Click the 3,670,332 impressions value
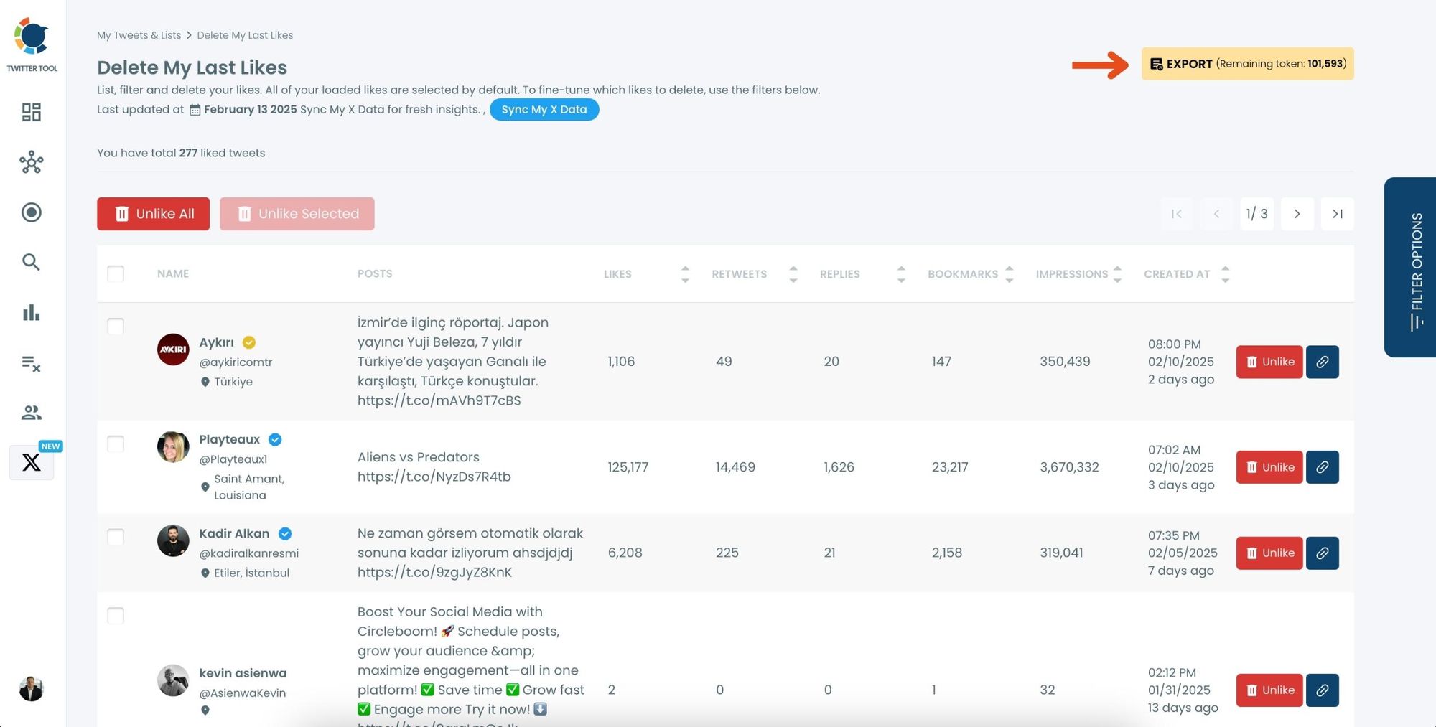The width and height of the screenshot is (1436, 727). tap(1069, 467)
